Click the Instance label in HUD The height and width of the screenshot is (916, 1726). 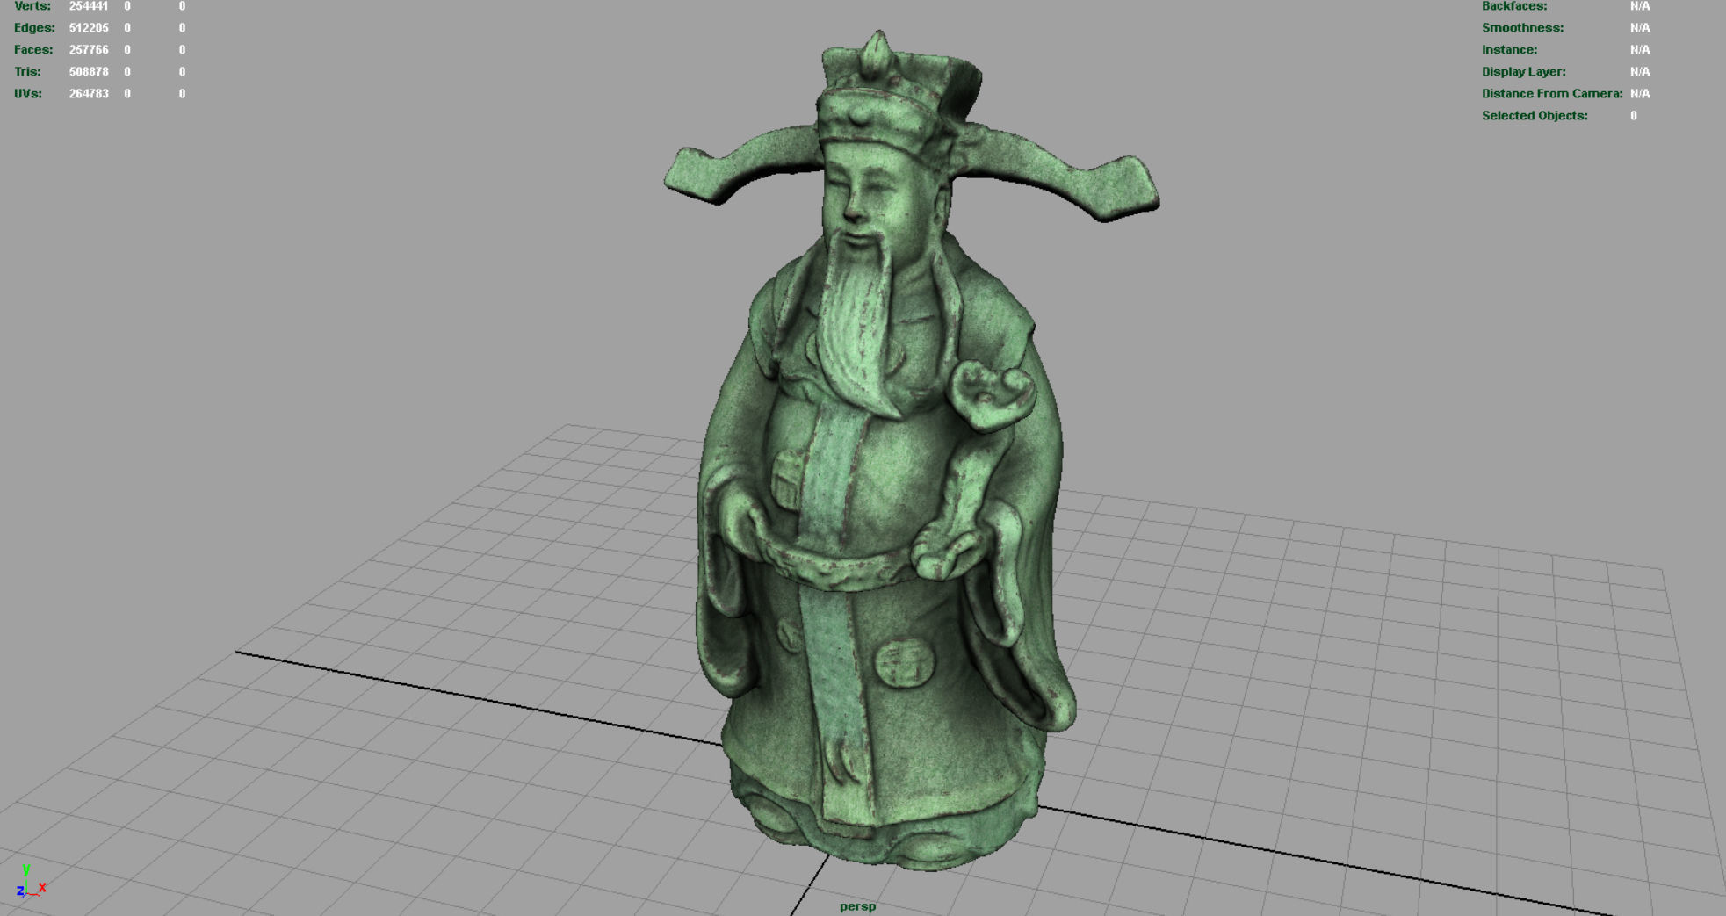1509,50
